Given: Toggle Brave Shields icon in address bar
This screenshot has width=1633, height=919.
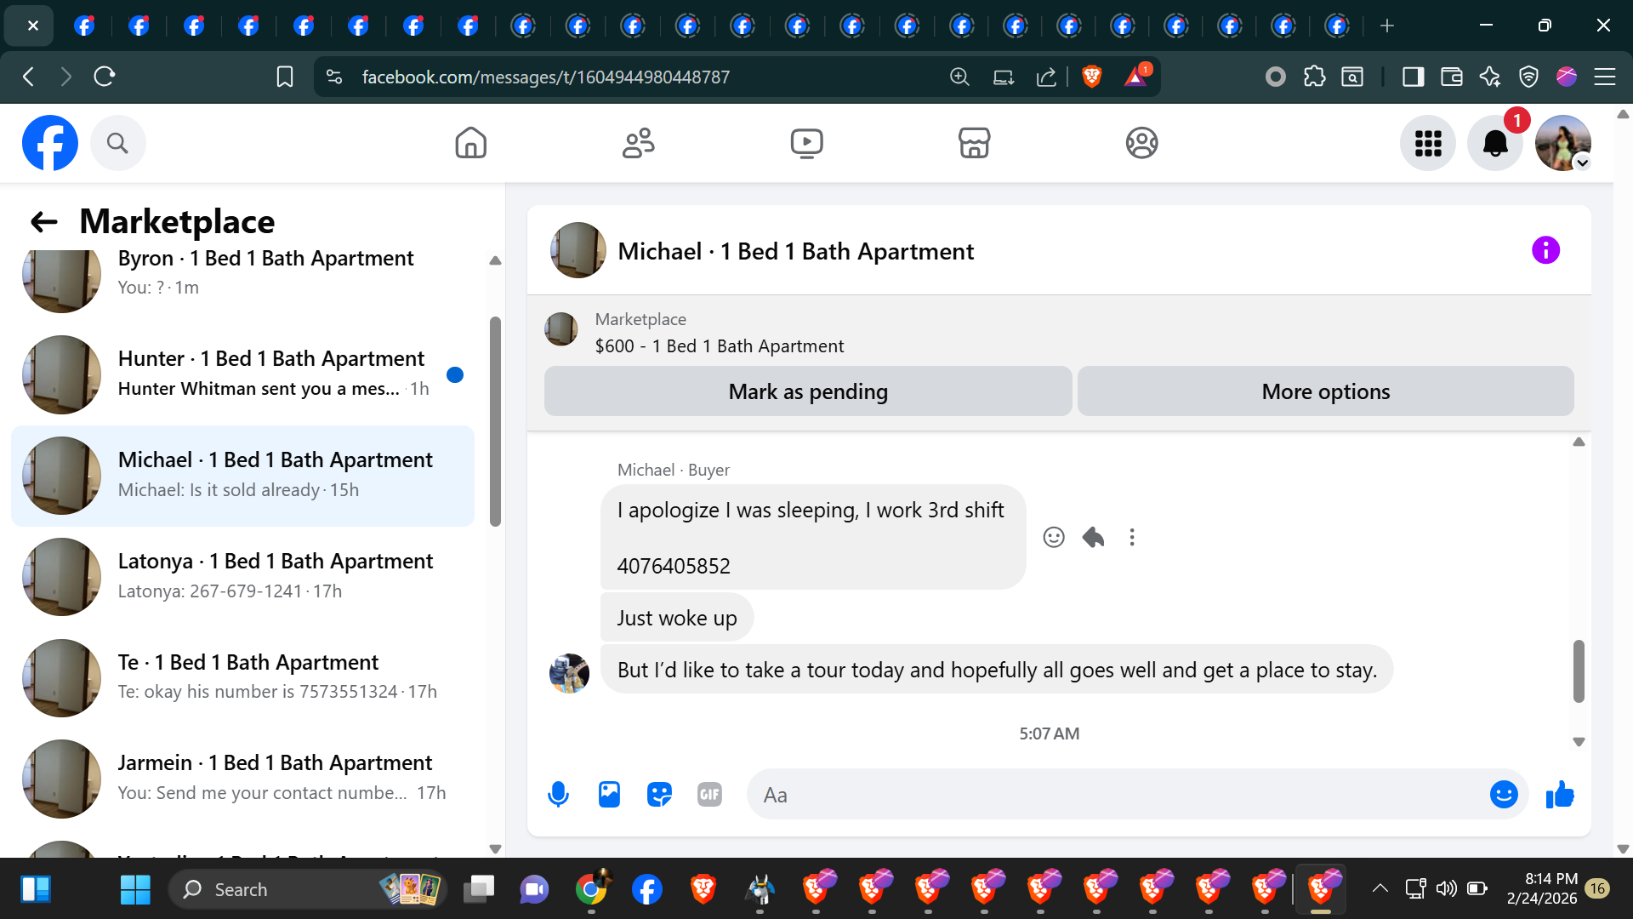Looking at the screenshot, I should click(1092, 77).
